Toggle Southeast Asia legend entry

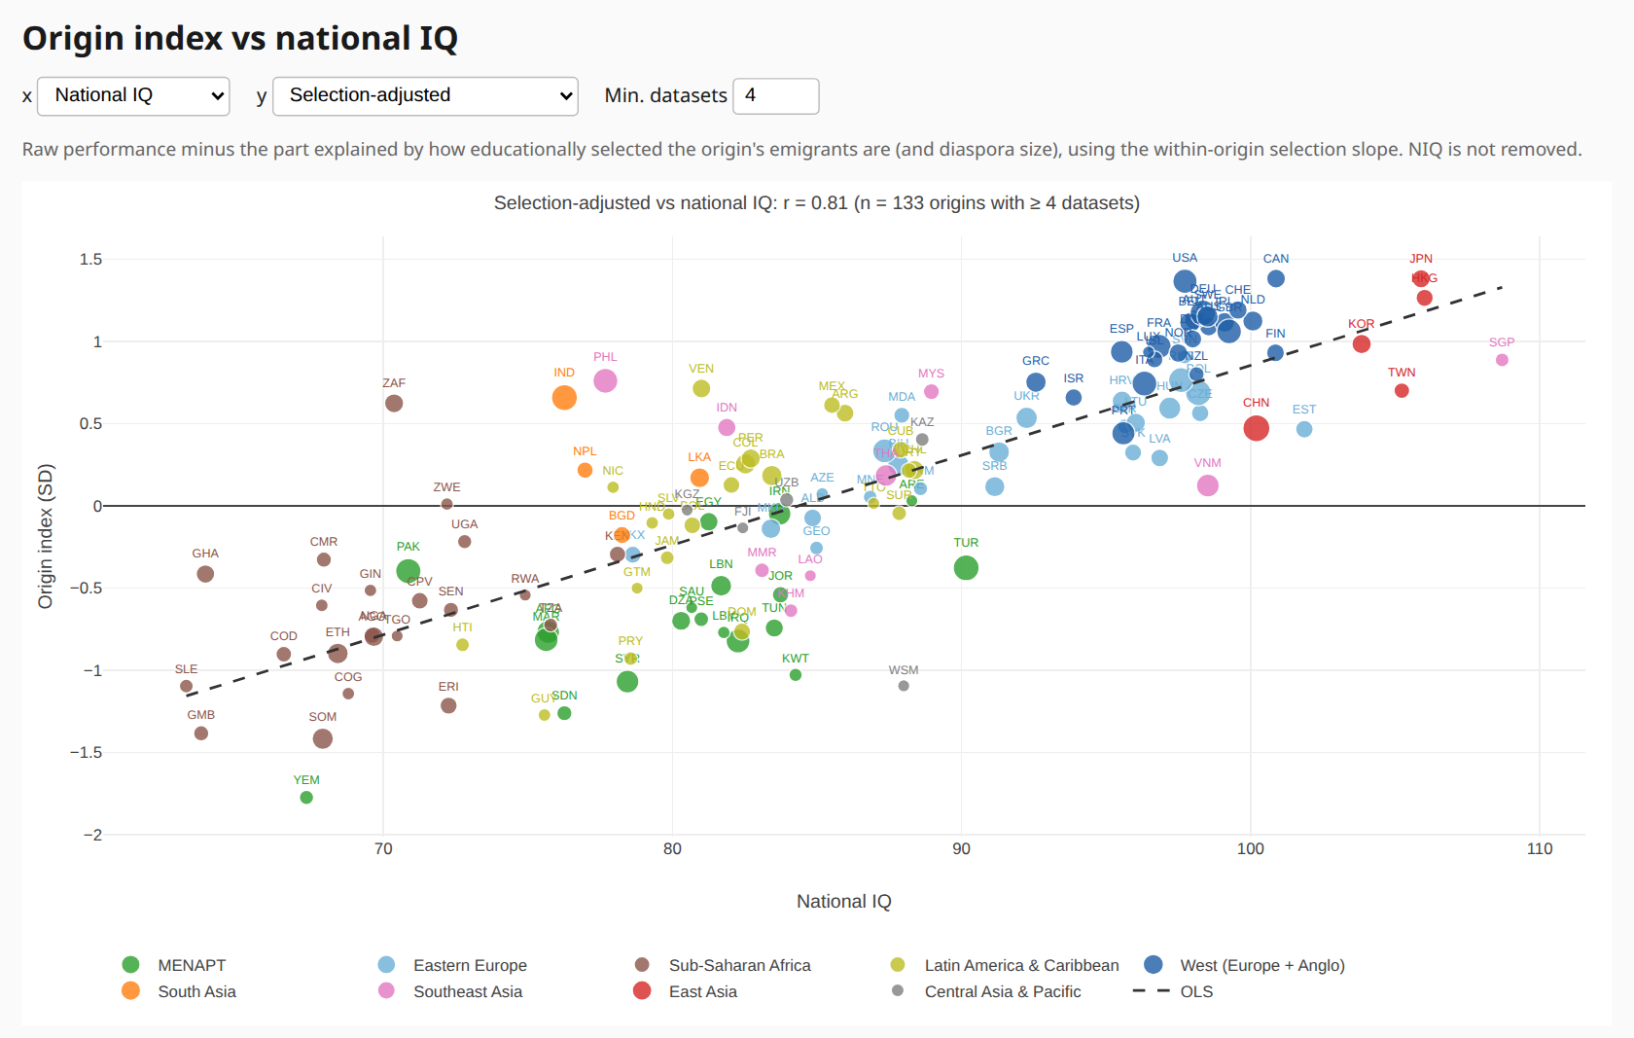(450, 991)
